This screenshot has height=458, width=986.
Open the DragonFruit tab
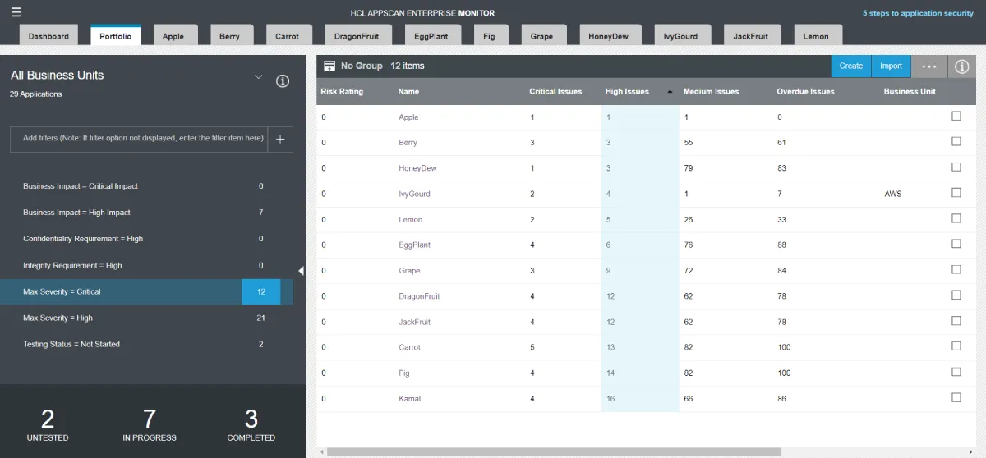point(357,36)
